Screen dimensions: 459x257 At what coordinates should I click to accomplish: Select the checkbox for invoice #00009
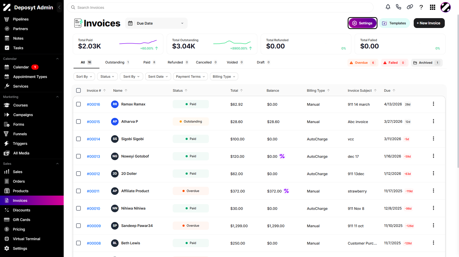pos(78,226)
